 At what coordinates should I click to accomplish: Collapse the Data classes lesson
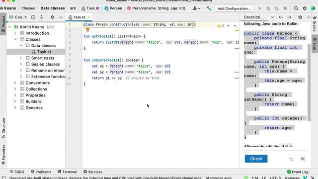(x=21, y=46)
